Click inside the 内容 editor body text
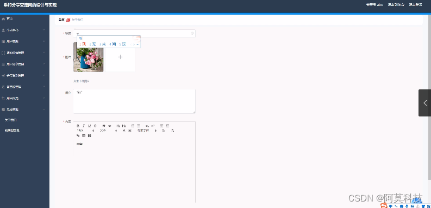This screenshot has width=431, height=208. click(80, 144)
